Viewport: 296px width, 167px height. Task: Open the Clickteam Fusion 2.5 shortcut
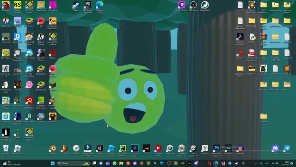181,150
